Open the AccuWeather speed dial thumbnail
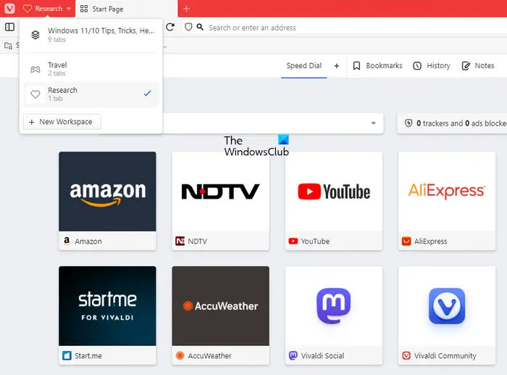The width and height of the screenshot is (507, 375). pyautogui.click(x=220, y=306)
